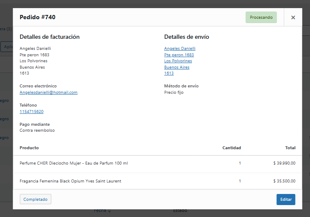This screenshot has height=217, width=310.
Task: Select the Buenos Aires shipping link
Action: (177, 67)
